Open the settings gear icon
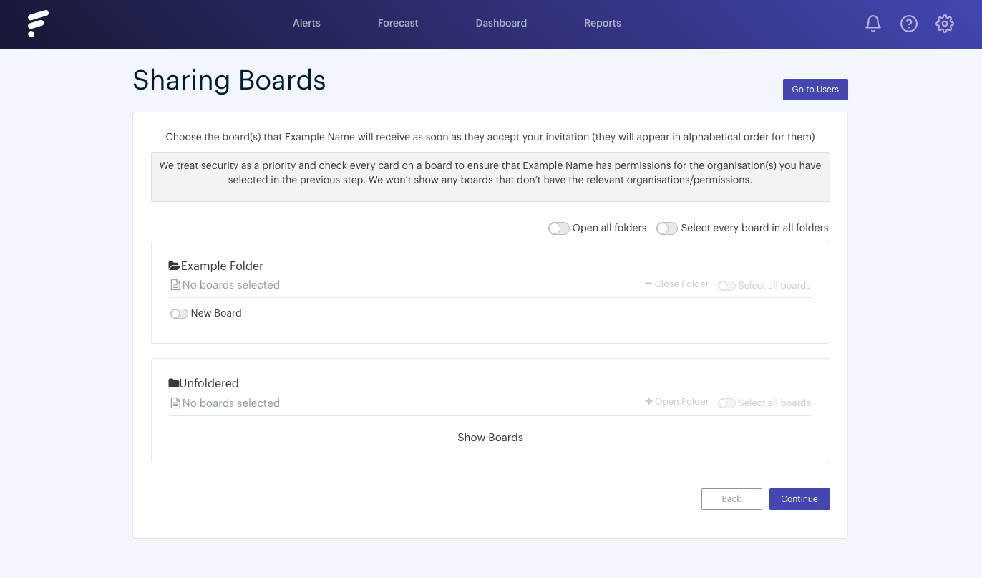Image resolution: width=982 pixels, height=578 pixels. click(x=945, y=24)
